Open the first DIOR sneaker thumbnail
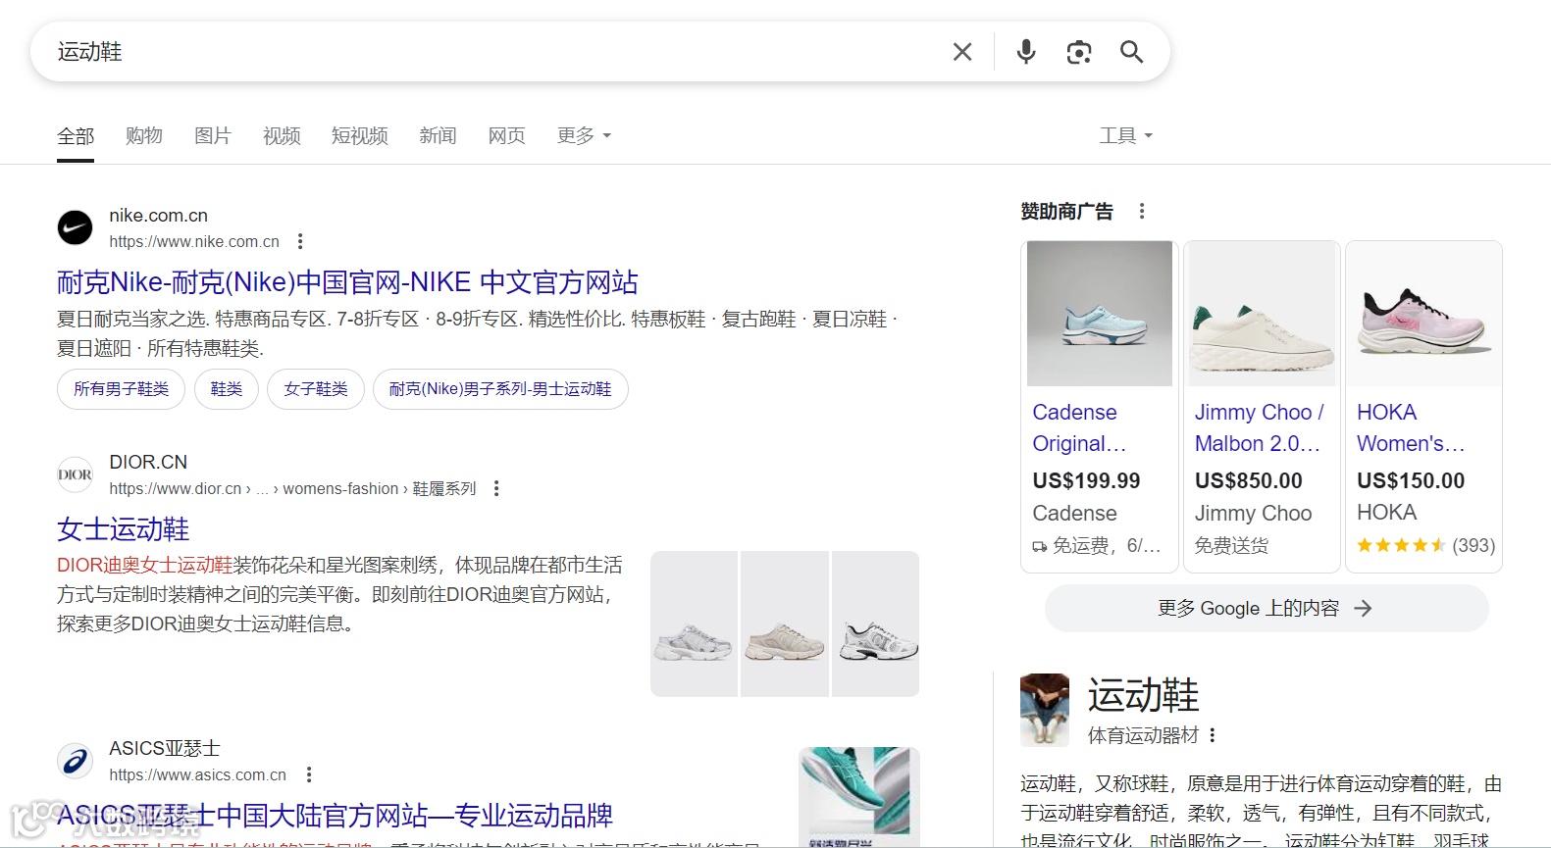The width and height of the screenshot is (1551, 848). (694, 624)
